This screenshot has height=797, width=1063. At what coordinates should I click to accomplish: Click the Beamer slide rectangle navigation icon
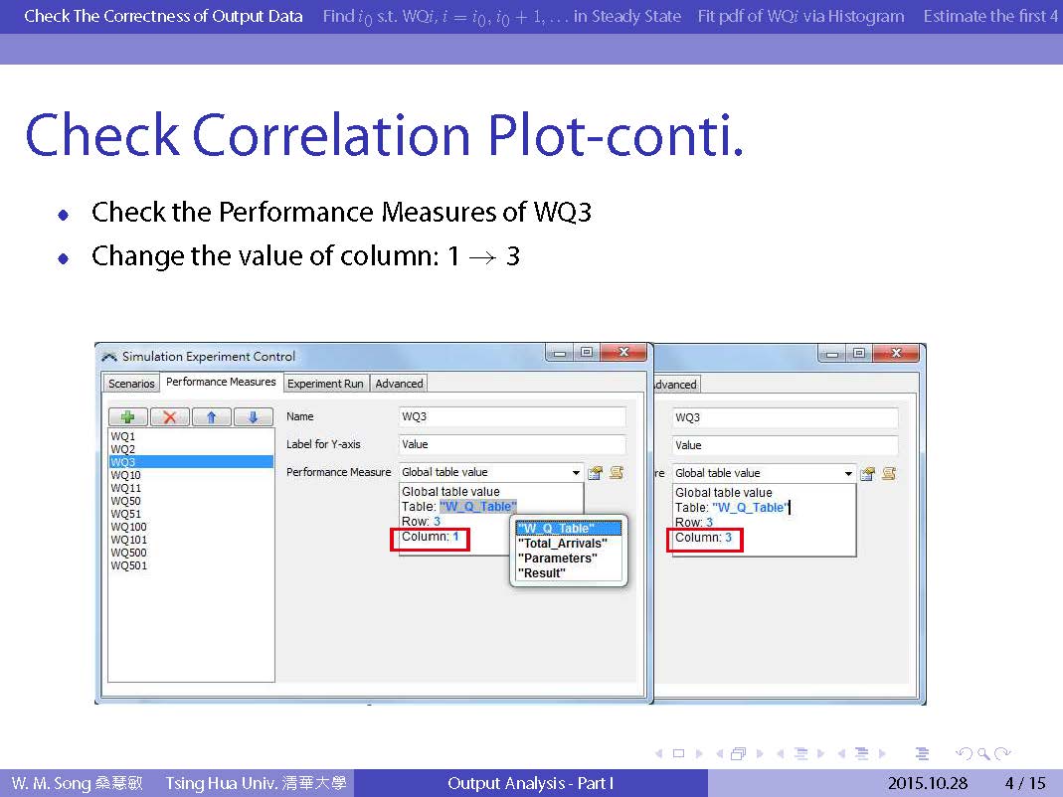678,754
